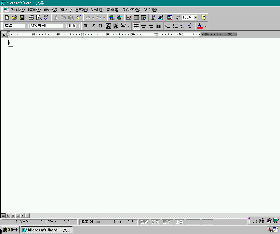The image size is (280, 234).
Task: Click the Cut scissors icon
Action: coord(56,18)
